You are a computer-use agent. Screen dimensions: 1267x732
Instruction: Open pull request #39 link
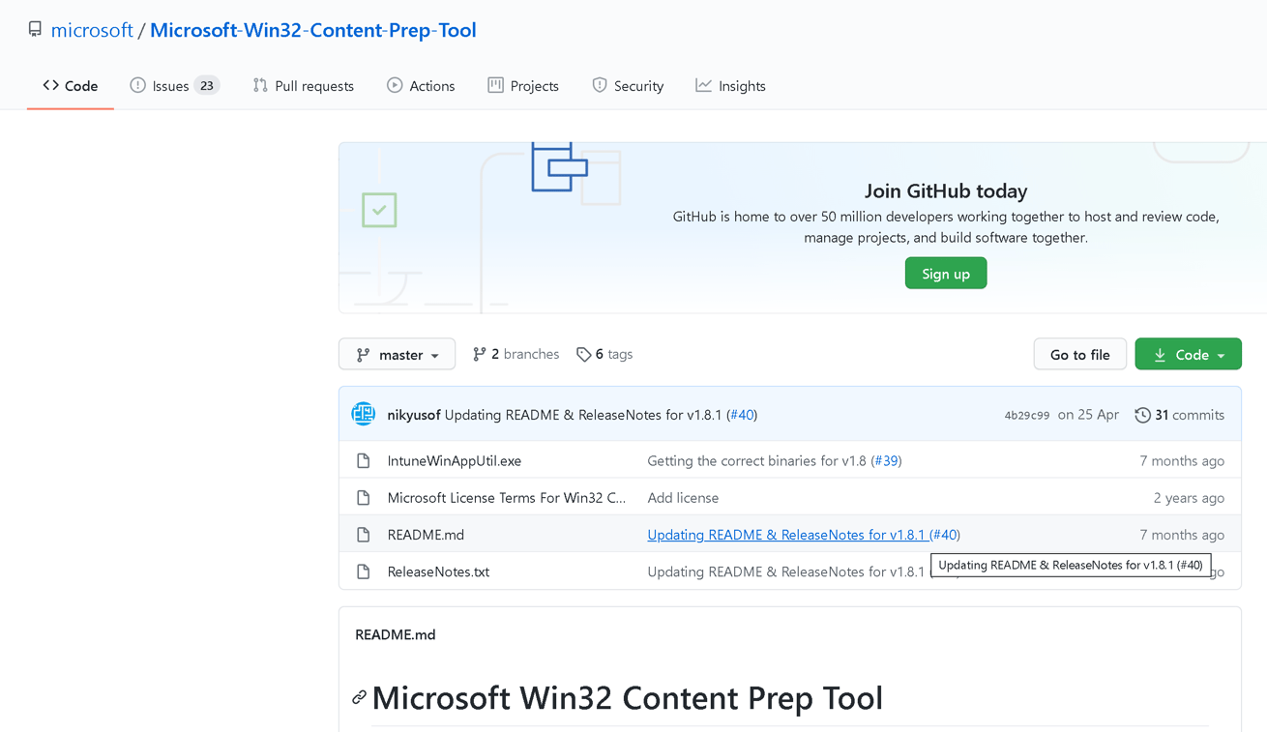(x=885, y=461)
